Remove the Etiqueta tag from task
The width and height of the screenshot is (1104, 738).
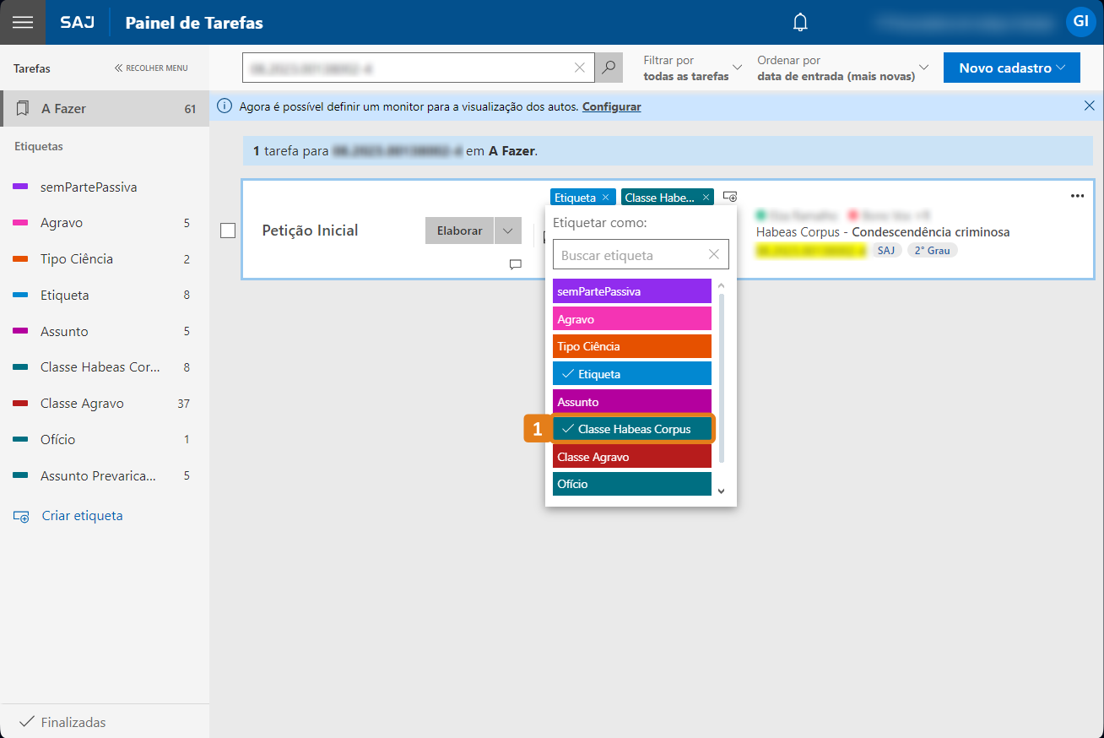click(605, 198)
